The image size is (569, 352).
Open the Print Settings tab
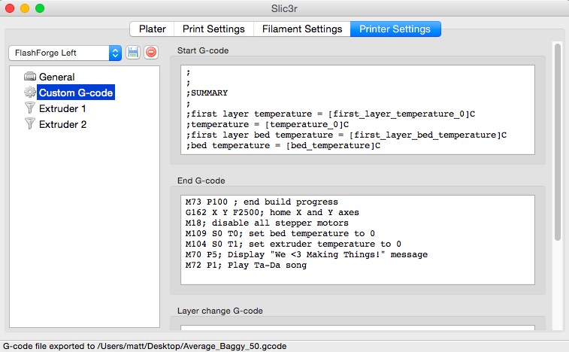click(213, 29)
